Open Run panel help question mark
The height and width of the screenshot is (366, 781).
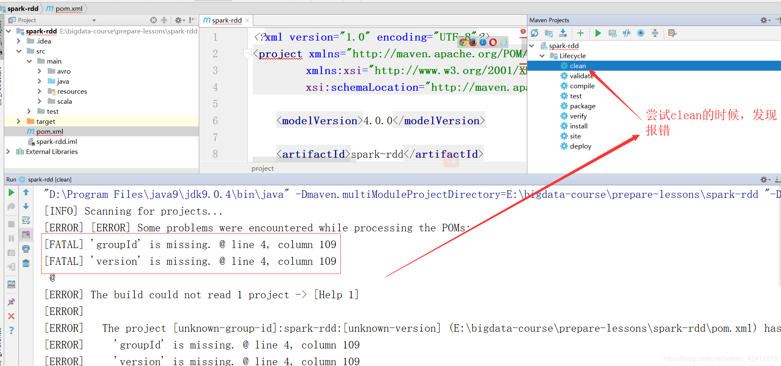click(11, 330)
